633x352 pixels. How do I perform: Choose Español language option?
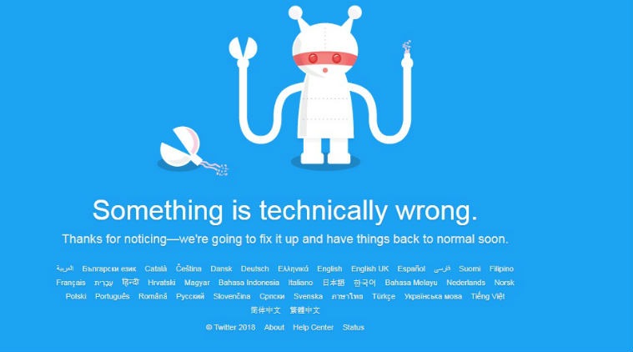411,269
